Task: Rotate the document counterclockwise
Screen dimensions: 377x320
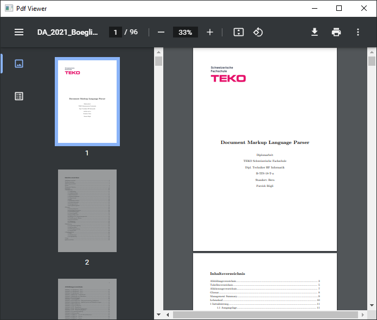Action: (258, 32)
